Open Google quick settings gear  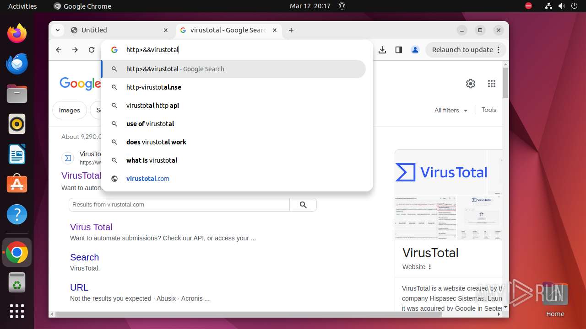click(471, 84)
